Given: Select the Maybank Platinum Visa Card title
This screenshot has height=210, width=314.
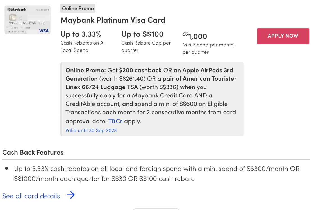Looking at the screenshot, I should coord(113,20).
